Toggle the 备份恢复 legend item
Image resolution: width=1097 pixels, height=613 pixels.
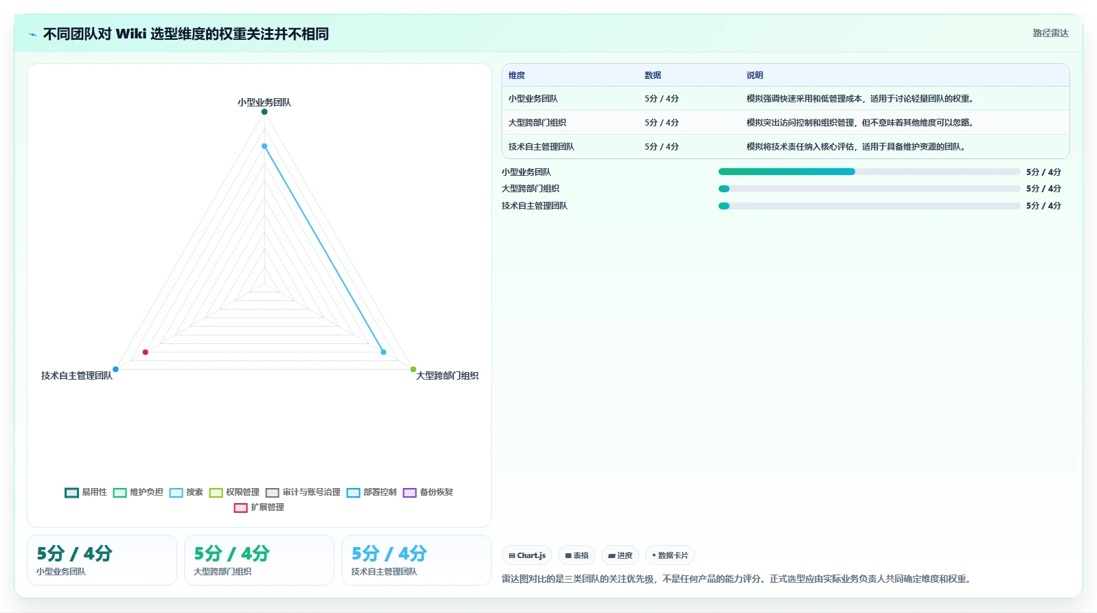tap(428, 492)
